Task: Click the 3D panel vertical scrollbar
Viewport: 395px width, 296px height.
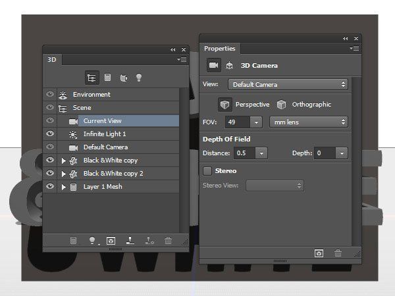Action: pyautogui.click(x=184, y=160)
